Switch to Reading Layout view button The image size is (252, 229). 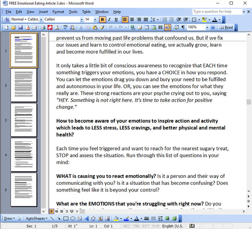(x=71, y=211)
